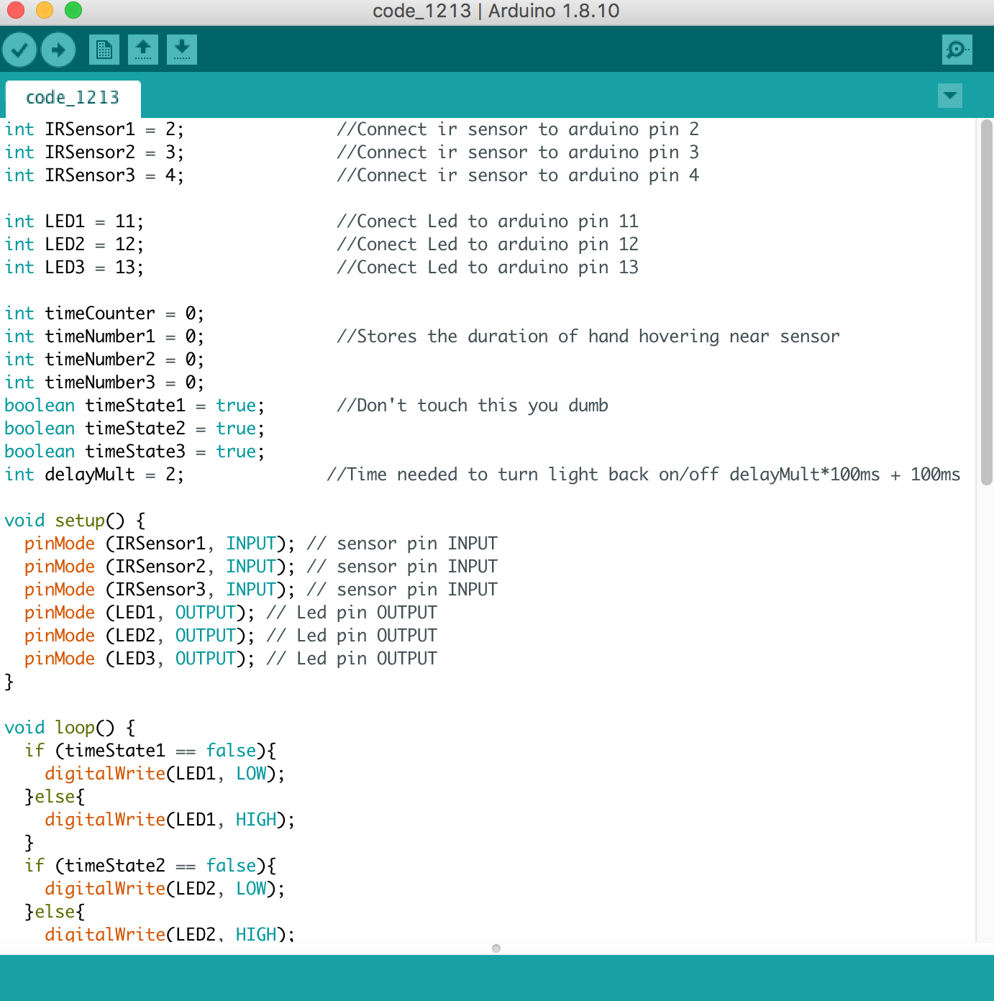Click the 'int IRSensor2 = 3;' line
The height and width of the screenshot is (1001, 994).
[x=94, y=152]
